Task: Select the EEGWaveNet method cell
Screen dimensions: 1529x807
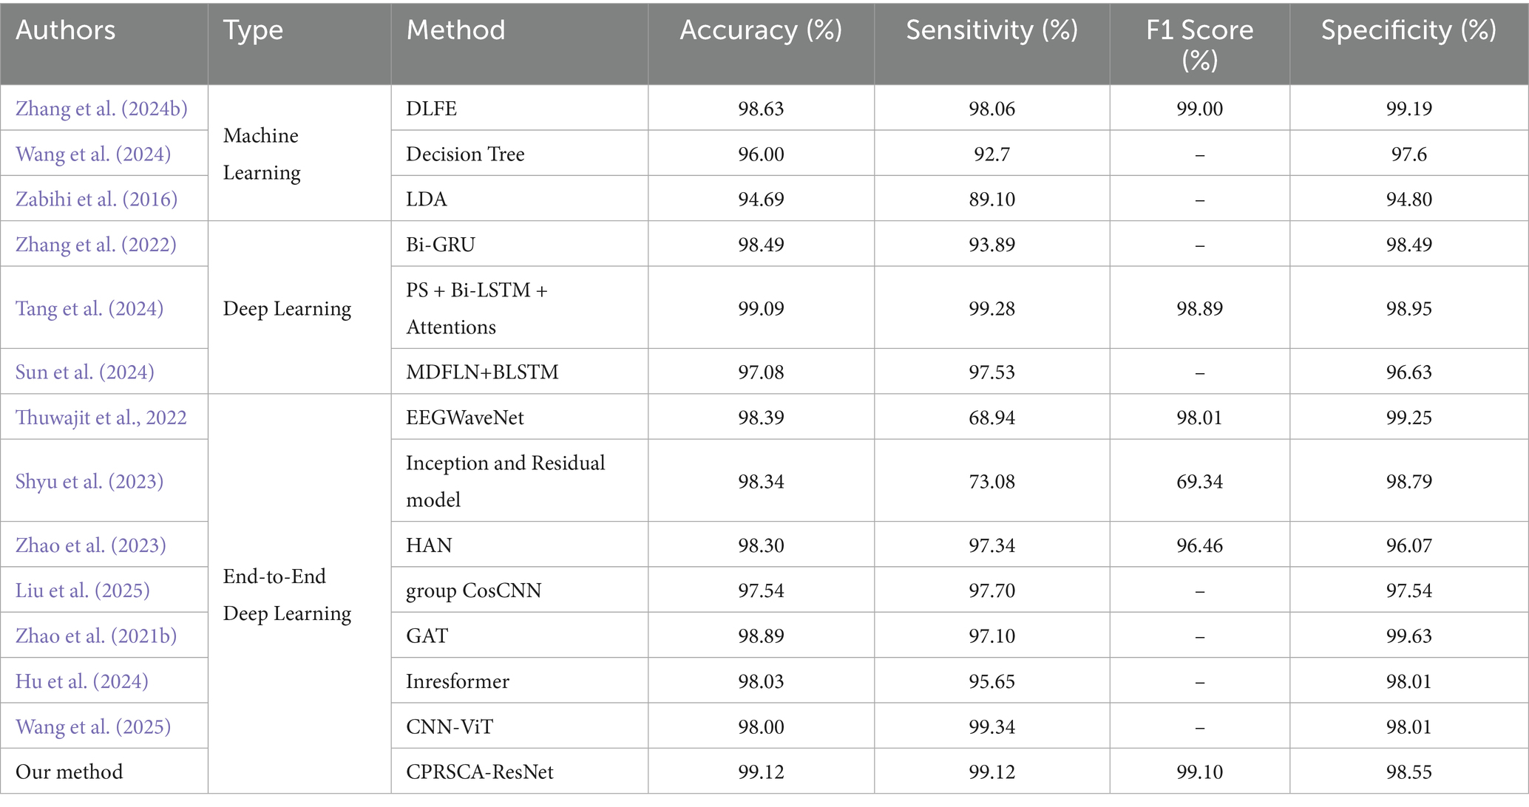Action: pyautogui.click(x=465, y=418)
